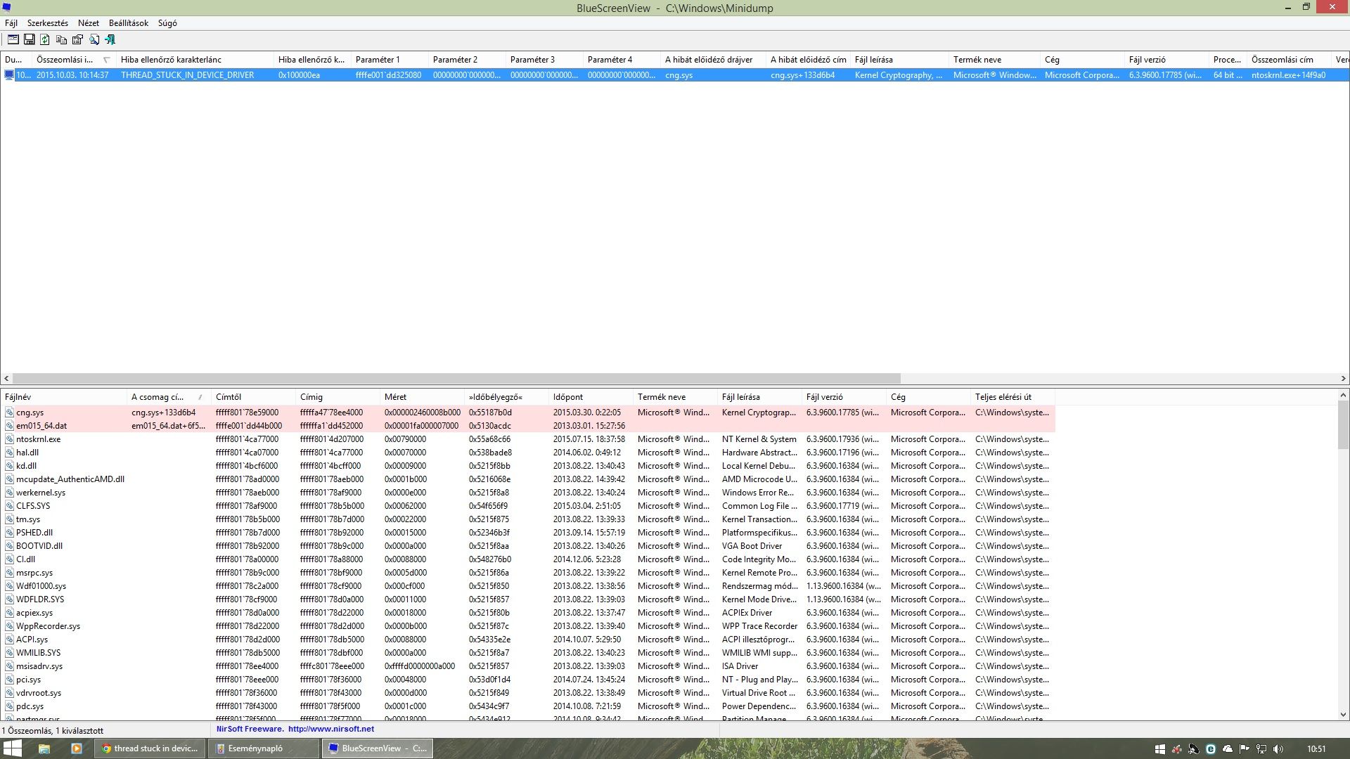Select the msisadrv.sys row
Screen dimensions: 1350x759
(528, 666)
